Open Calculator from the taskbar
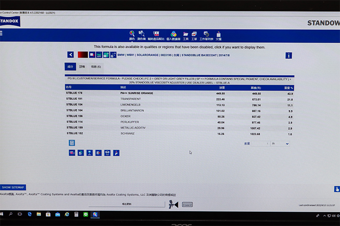This screenshot has height=226, width=340. [76, 214]
